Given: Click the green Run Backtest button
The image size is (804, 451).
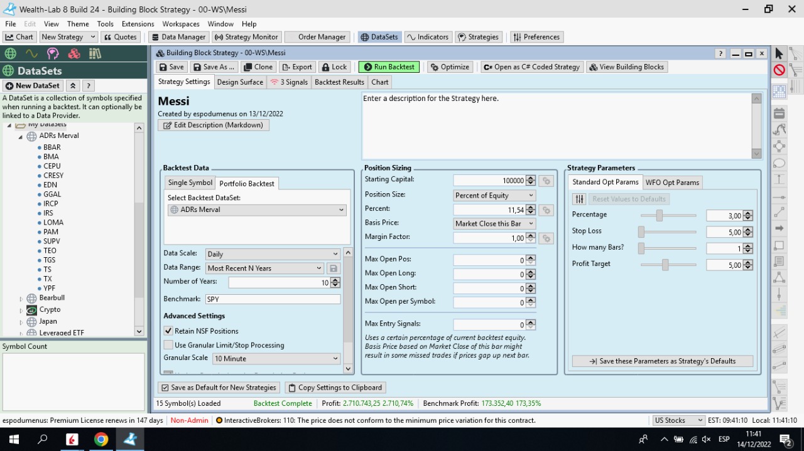Looking at the screenshot, I should click(x=388, y=67).
